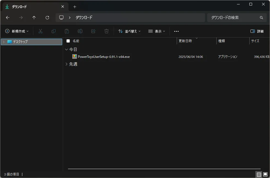Click the Cut scissors icon
Viewport: 270px width, 178px height.
(x=40, y=31)
